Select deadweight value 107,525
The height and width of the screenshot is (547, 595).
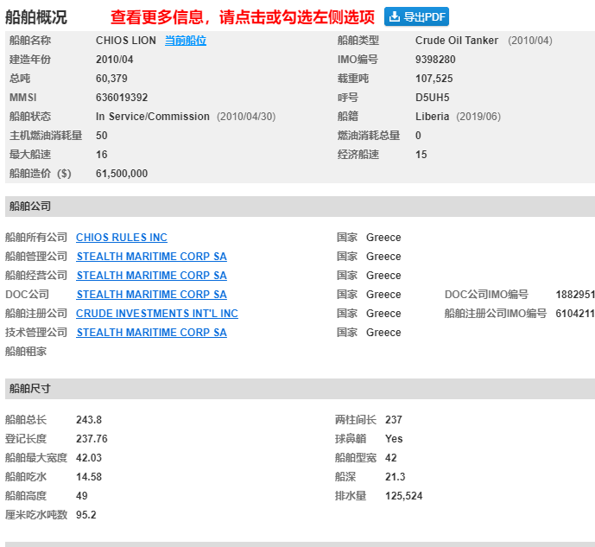point(434,79)
